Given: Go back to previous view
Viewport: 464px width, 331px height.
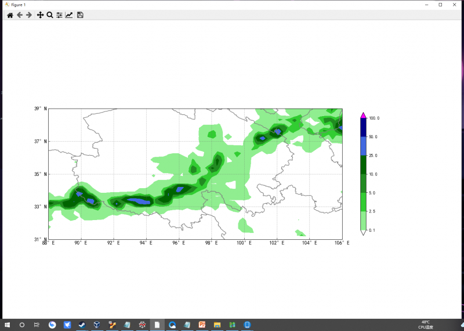Looking at the screenshot, I should pos(20,15).
